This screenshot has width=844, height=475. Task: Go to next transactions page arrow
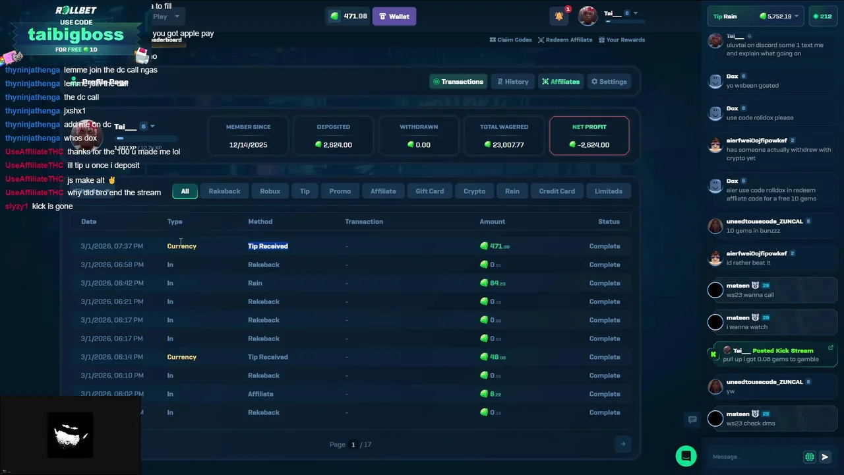point(622,444)
